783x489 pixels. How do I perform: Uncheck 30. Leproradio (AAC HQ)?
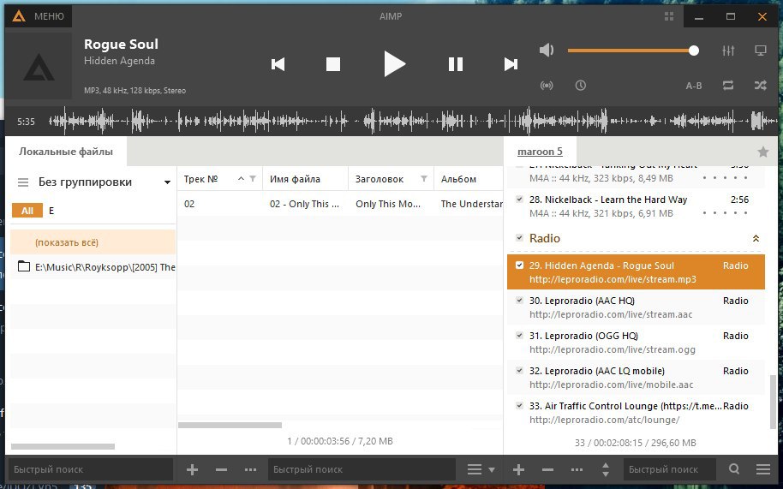(519, 301)
